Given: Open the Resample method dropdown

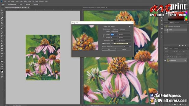Looking at the screenshot, I should 121,44.
